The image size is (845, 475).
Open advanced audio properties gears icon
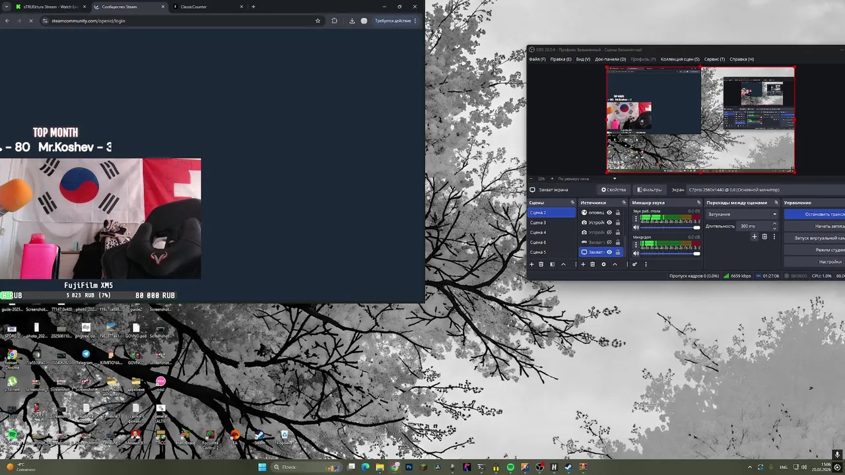pos(634,264)
